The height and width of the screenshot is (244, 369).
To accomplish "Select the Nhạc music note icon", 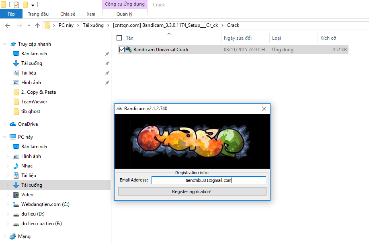I will [x=16, y=166].
